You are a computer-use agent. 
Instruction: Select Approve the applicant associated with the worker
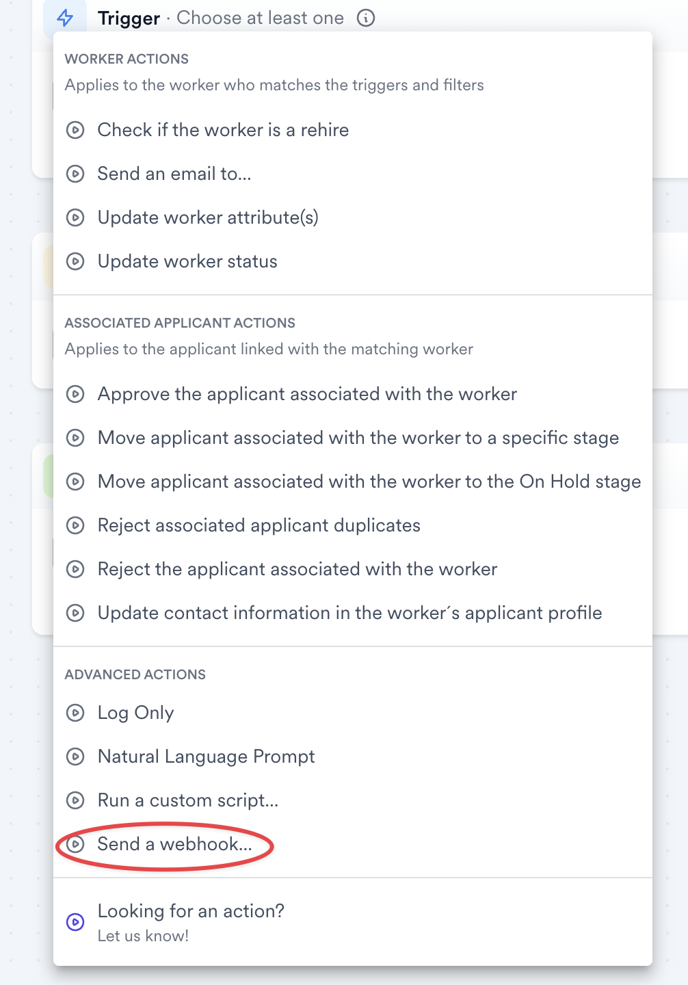point(307,394)
